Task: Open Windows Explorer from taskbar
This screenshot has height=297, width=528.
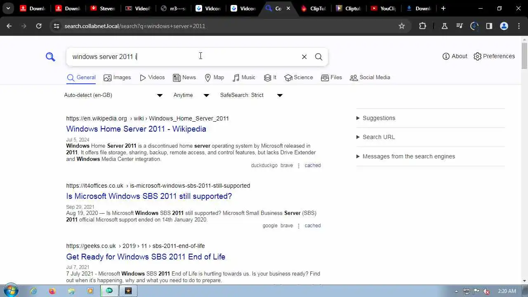Action: [71, 291]
